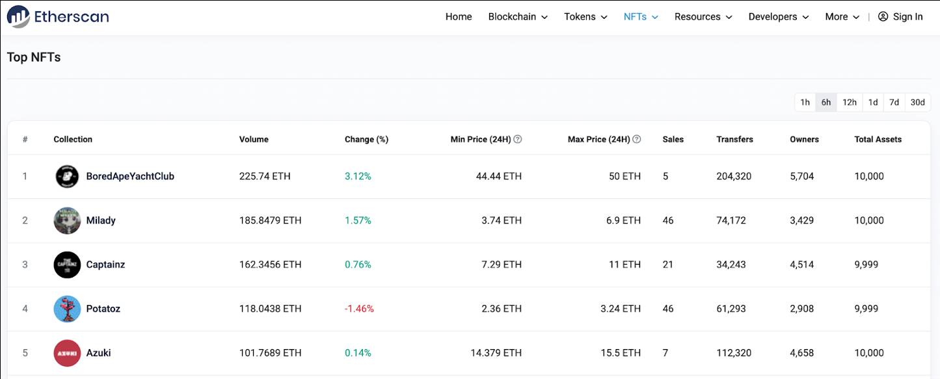
Task: Expand the Blockchain menu
Action: tap(518, 17)
